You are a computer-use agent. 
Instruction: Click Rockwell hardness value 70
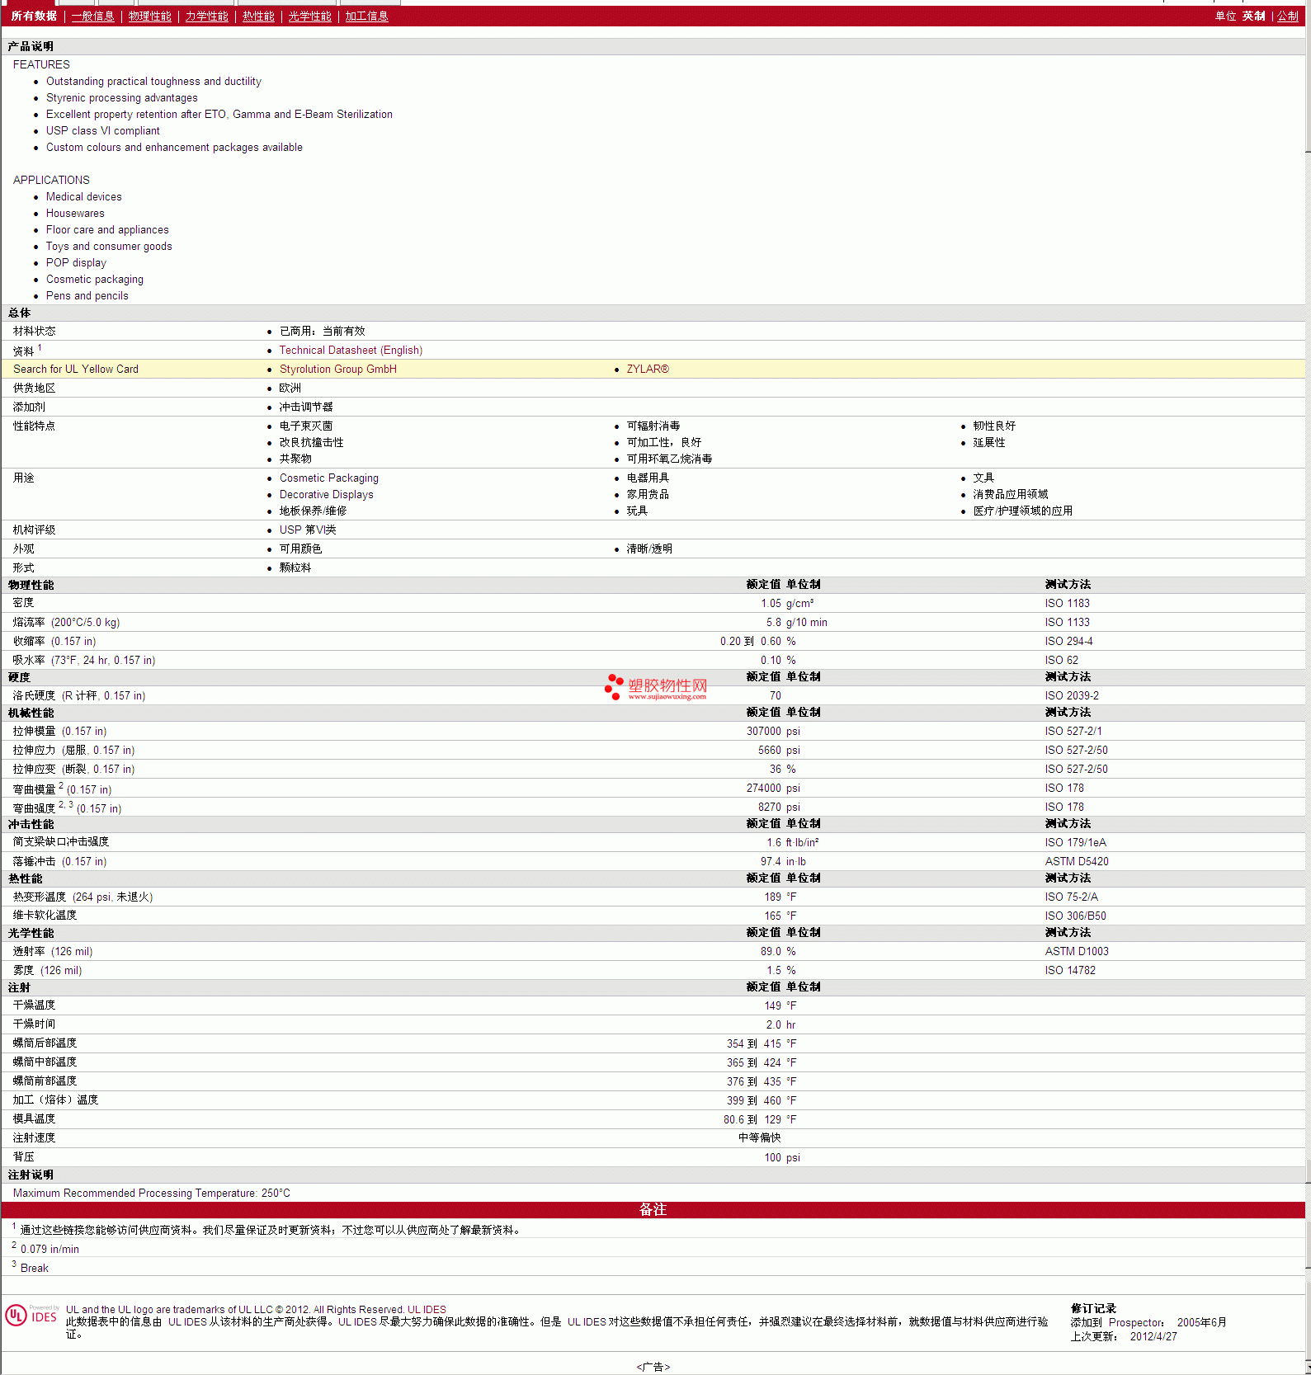click(775, 696)
